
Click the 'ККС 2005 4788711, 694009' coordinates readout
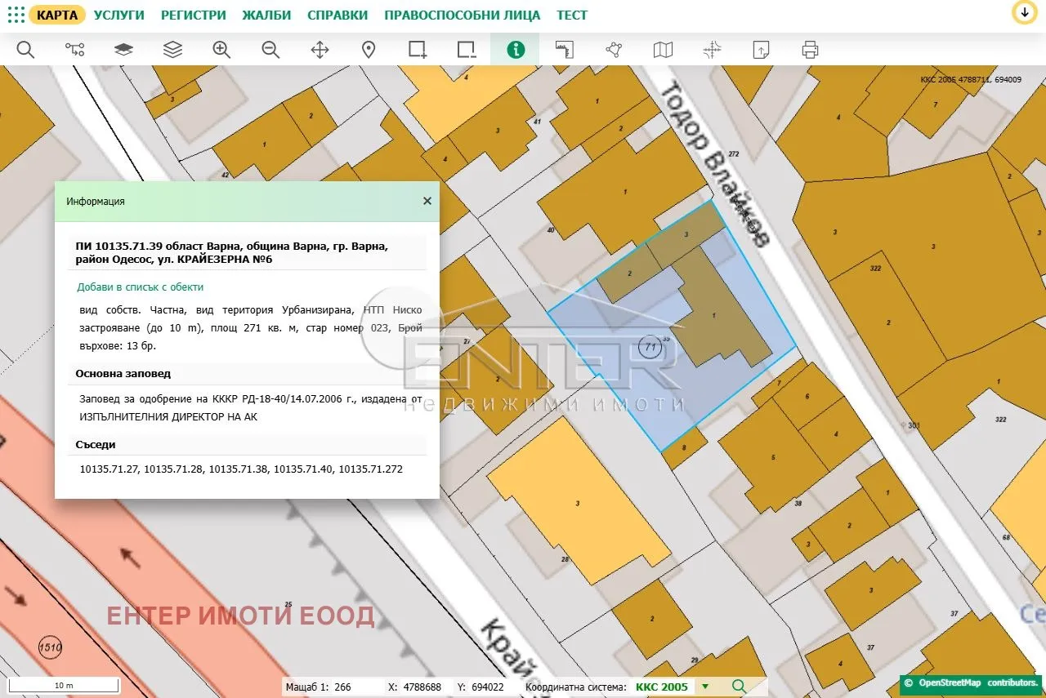[971, 80]
